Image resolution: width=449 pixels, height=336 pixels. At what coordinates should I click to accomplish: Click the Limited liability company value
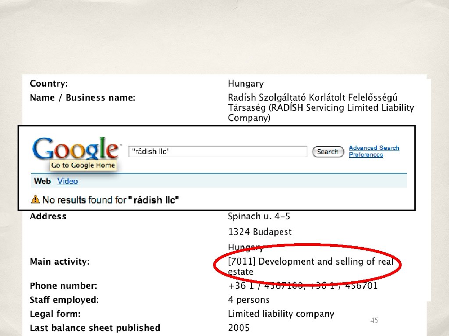(x=281, y=314)
